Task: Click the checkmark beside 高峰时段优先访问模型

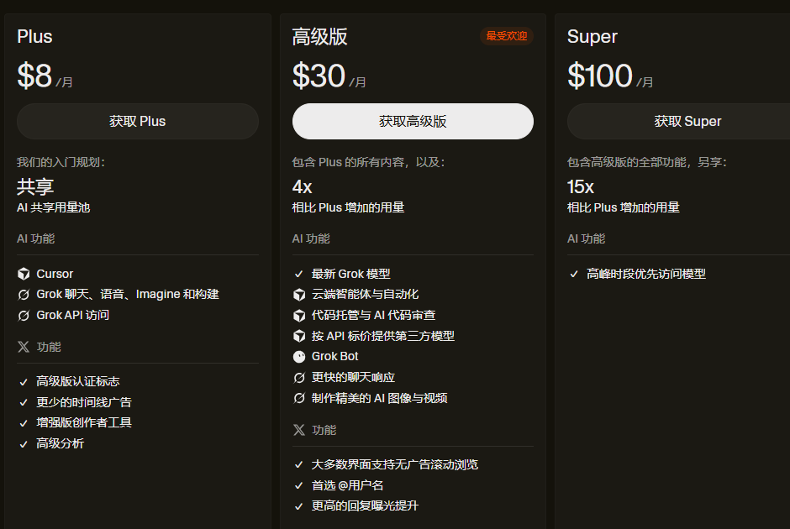Action: (x=574, y=275)
